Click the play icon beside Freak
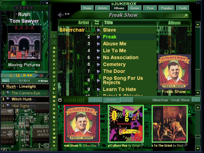Screen dimensions: 204x153 tap(98, 37)
